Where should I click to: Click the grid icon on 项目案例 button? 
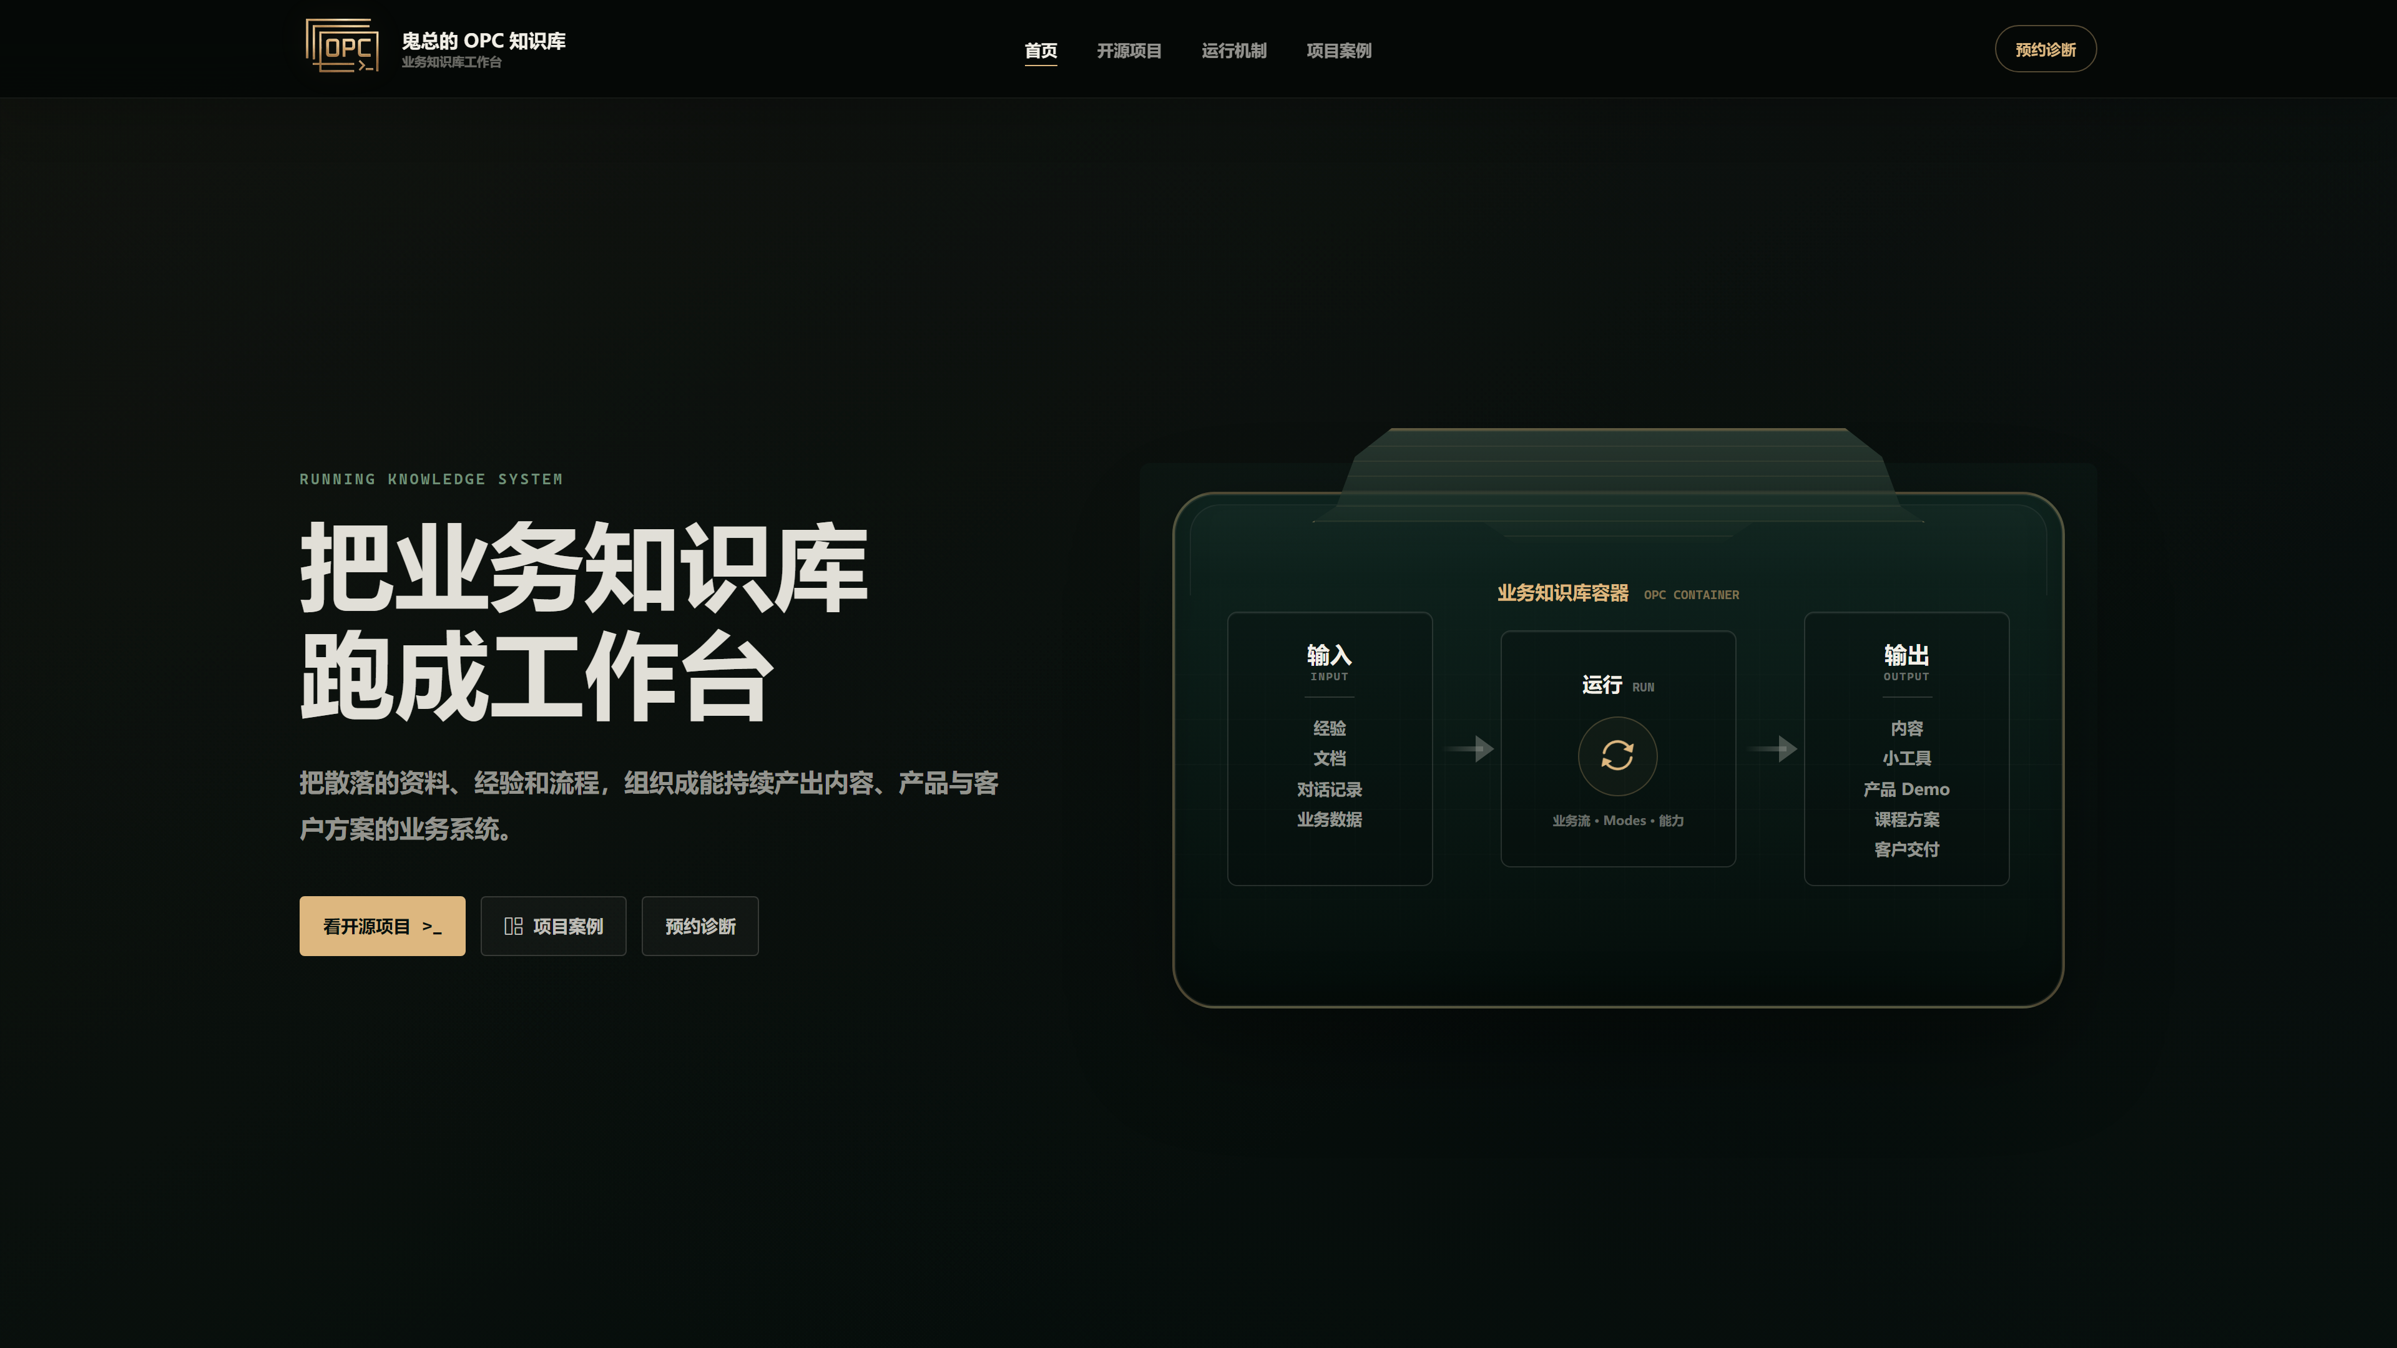[512, 926]
